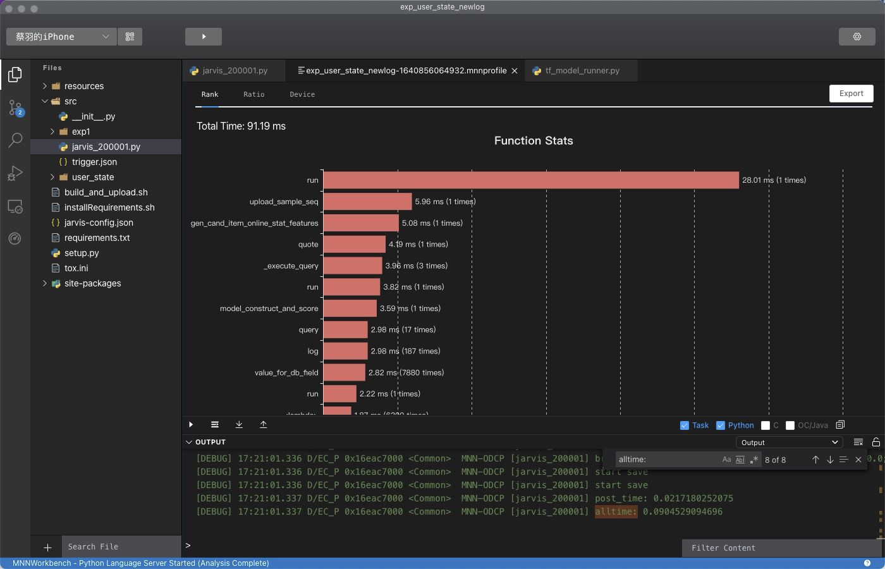The image size is (885, 569).
Task: Click the play icon in the profile panel toolbar
Action: click(x=191, y=425)
